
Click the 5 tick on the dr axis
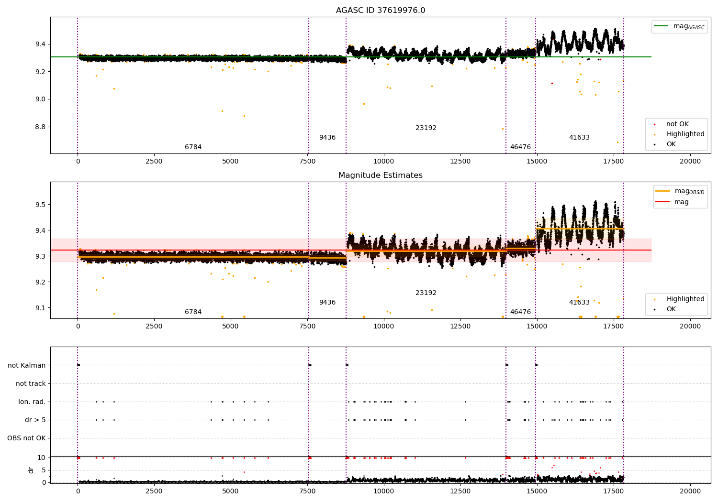[44, 470]
